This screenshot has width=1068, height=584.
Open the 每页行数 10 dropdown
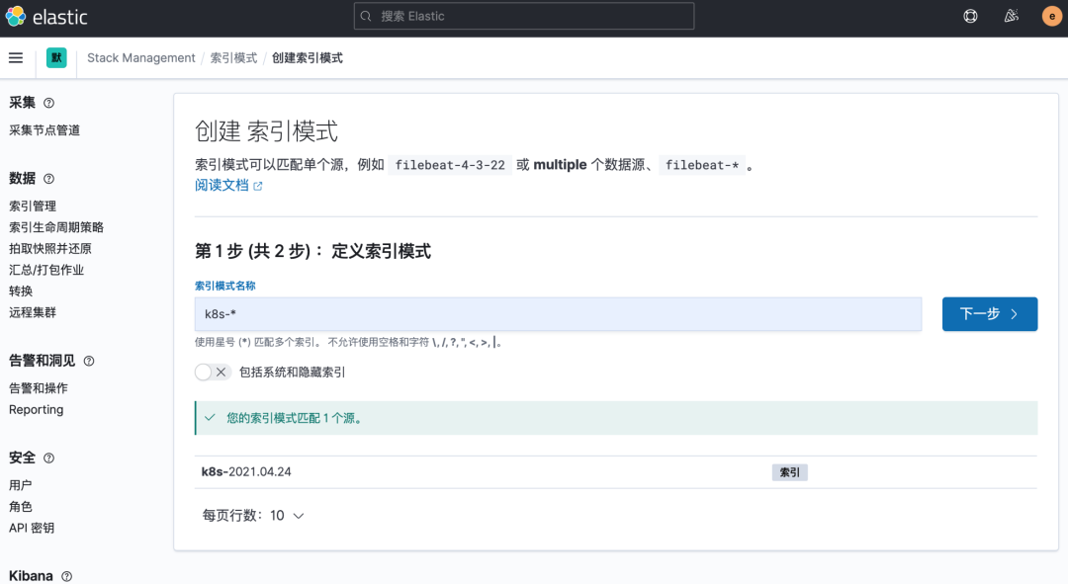click(253, 516)
